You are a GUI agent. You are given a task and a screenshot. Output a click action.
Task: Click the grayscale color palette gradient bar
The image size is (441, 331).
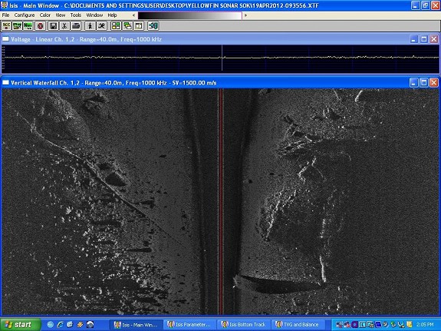(190, 15)
